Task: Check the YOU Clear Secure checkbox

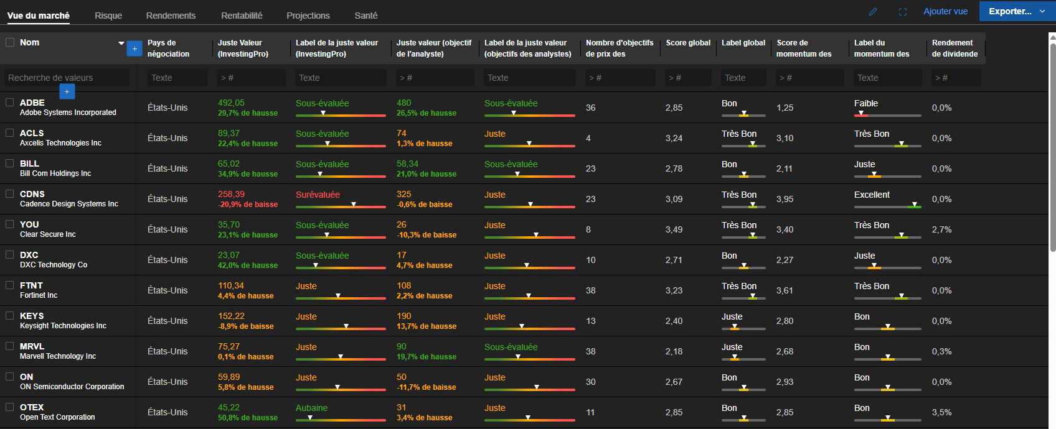Action: 10,224
